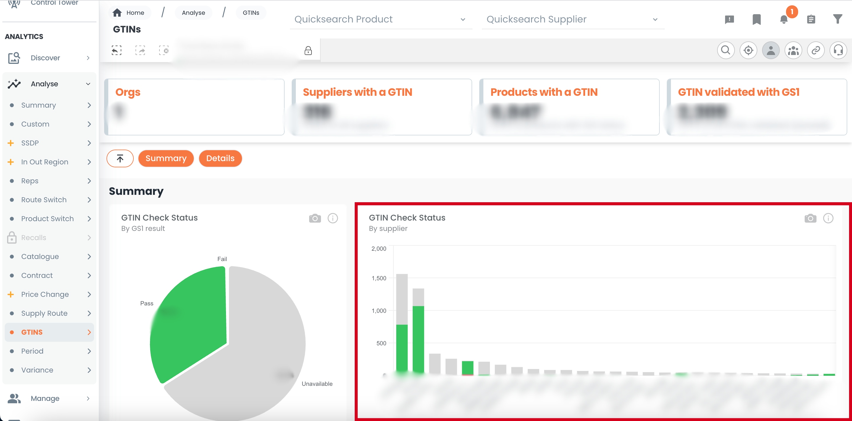Click the Manage people icon
This screenshot has width=852, height=421.
[x=14, y=398]
